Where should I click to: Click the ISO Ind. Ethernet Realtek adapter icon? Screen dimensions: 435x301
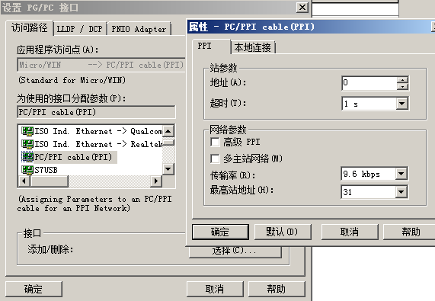[x=27, y=144]
